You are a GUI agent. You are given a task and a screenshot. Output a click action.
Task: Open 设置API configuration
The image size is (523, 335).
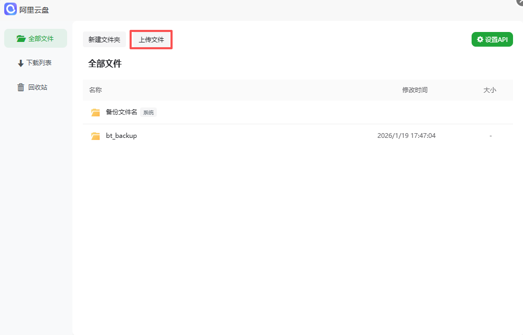pyautogui.click(x=492, y=39)
